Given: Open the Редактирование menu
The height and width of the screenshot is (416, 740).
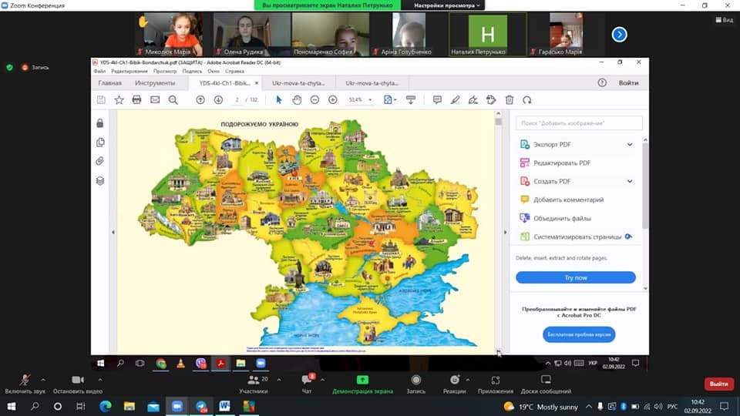Looking at the screenshot, I should click(129, 71).
